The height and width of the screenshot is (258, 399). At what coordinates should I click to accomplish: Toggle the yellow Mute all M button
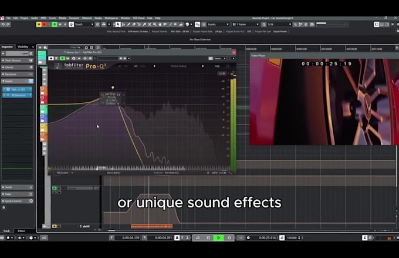[x=39, y=25]
